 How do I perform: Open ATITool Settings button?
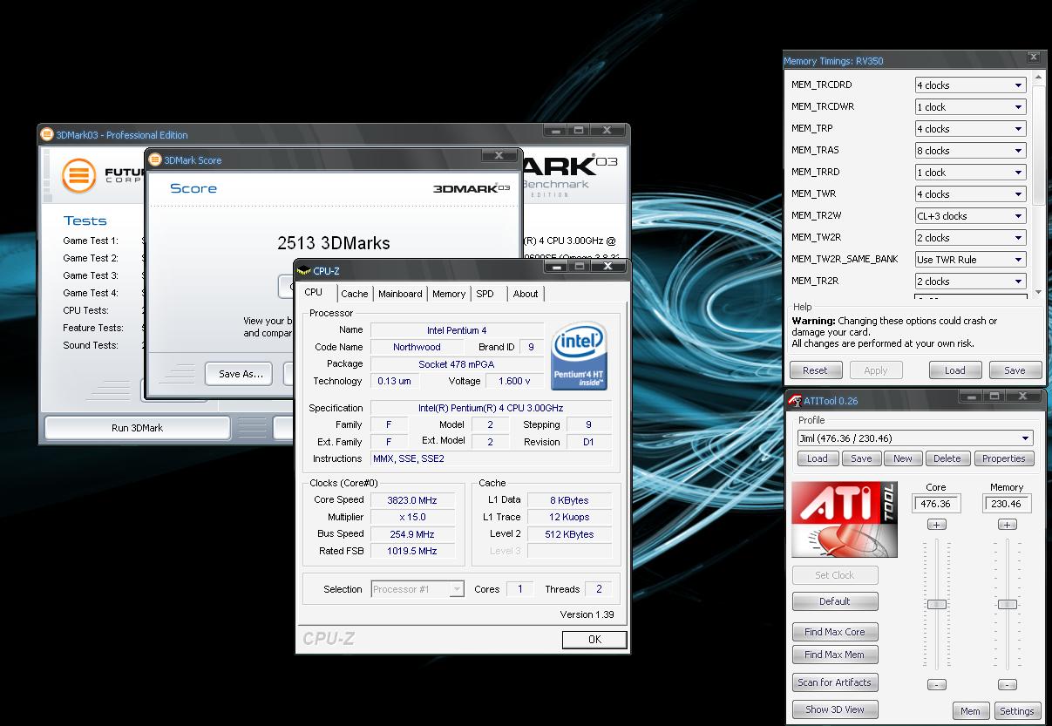click(1016, 711)
